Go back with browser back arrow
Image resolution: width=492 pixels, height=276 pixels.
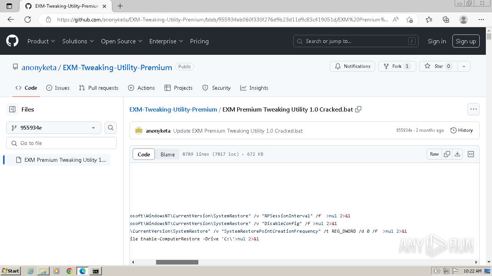click(x=11, y=20)
